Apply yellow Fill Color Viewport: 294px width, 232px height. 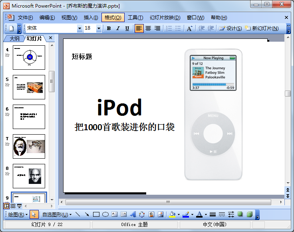(x=172, y=214)
